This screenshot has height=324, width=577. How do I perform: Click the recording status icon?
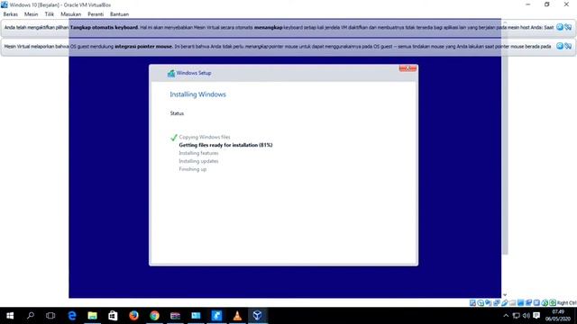[x=528, y=303]
